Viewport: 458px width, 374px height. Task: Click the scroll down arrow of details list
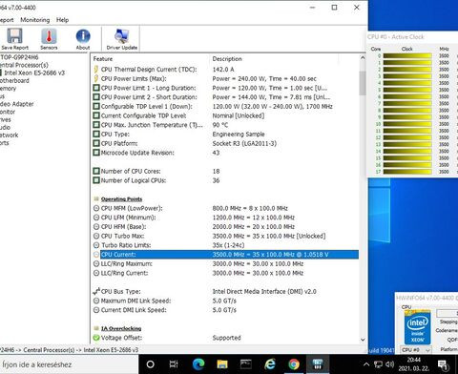pyautogui.click(x=363, y=340)
